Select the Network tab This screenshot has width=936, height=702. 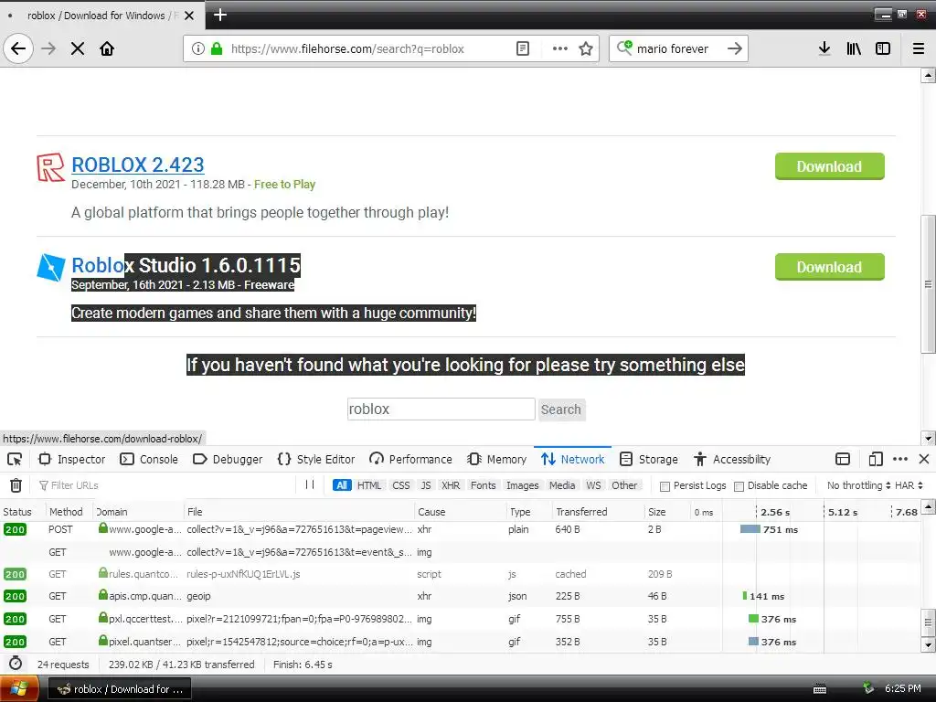click(x=573, y=459)
